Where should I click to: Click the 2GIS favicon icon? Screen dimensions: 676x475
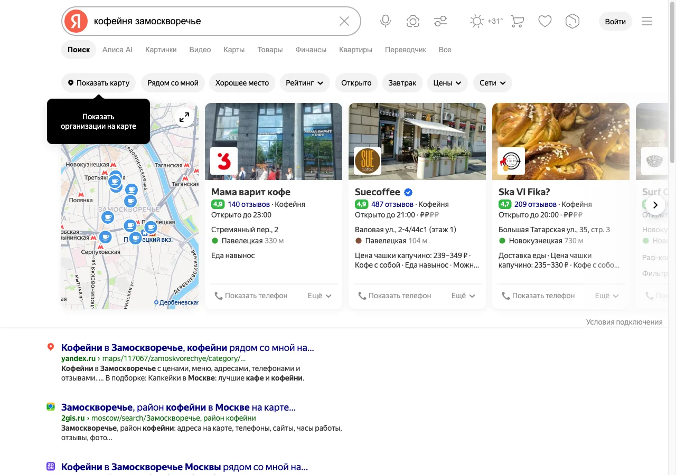click(51, 407)
